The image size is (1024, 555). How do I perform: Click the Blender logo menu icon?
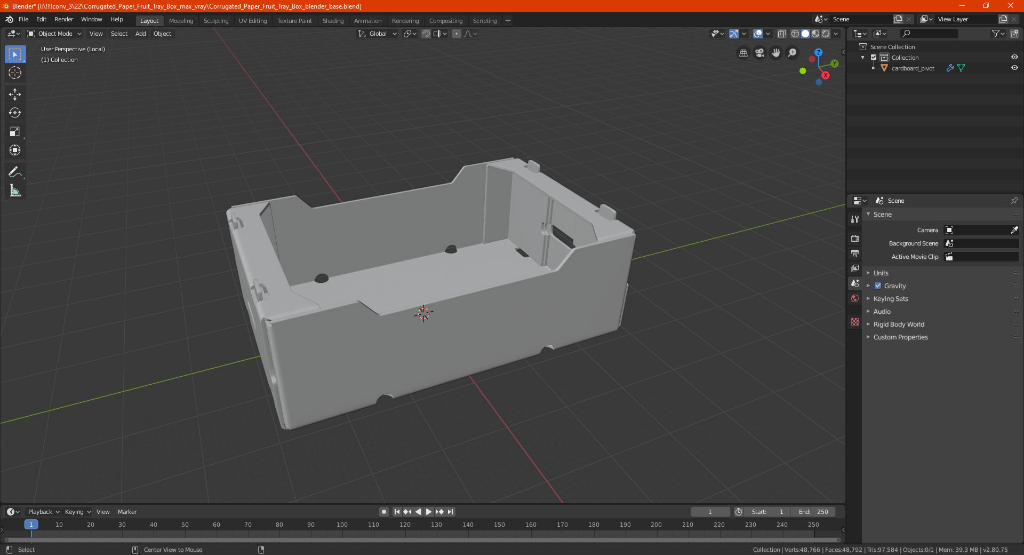tap(10, 19)
